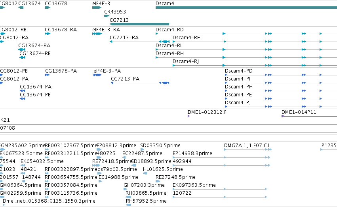This screenshot has height=207, width=337.
Task: Click the K21 clone label
Action: (x=5, y=120)
